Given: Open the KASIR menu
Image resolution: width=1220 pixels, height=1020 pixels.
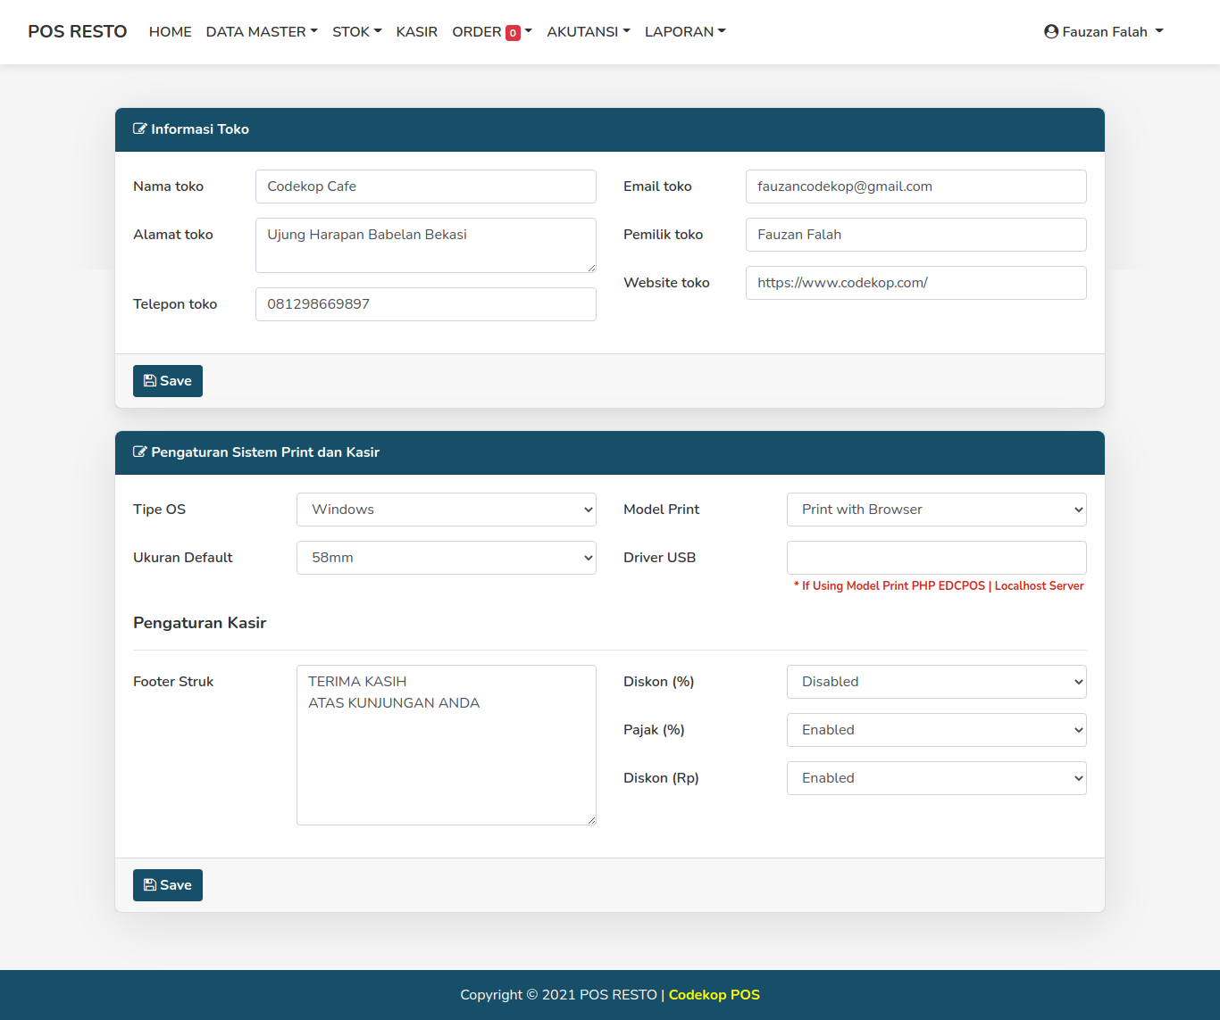Looking at the screenshot, I should [416, 31].
